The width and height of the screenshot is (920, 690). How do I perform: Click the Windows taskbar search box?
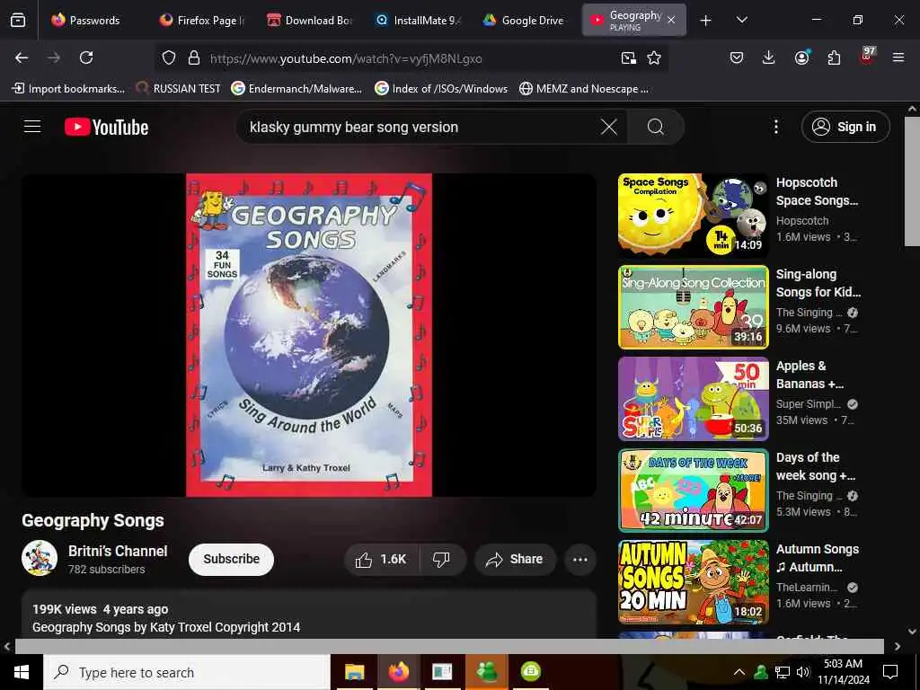click(x=187, y=672)
